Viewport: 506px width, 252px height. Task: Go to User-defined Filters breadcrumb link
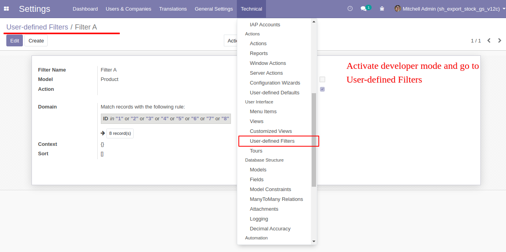(x=37, y=27)
